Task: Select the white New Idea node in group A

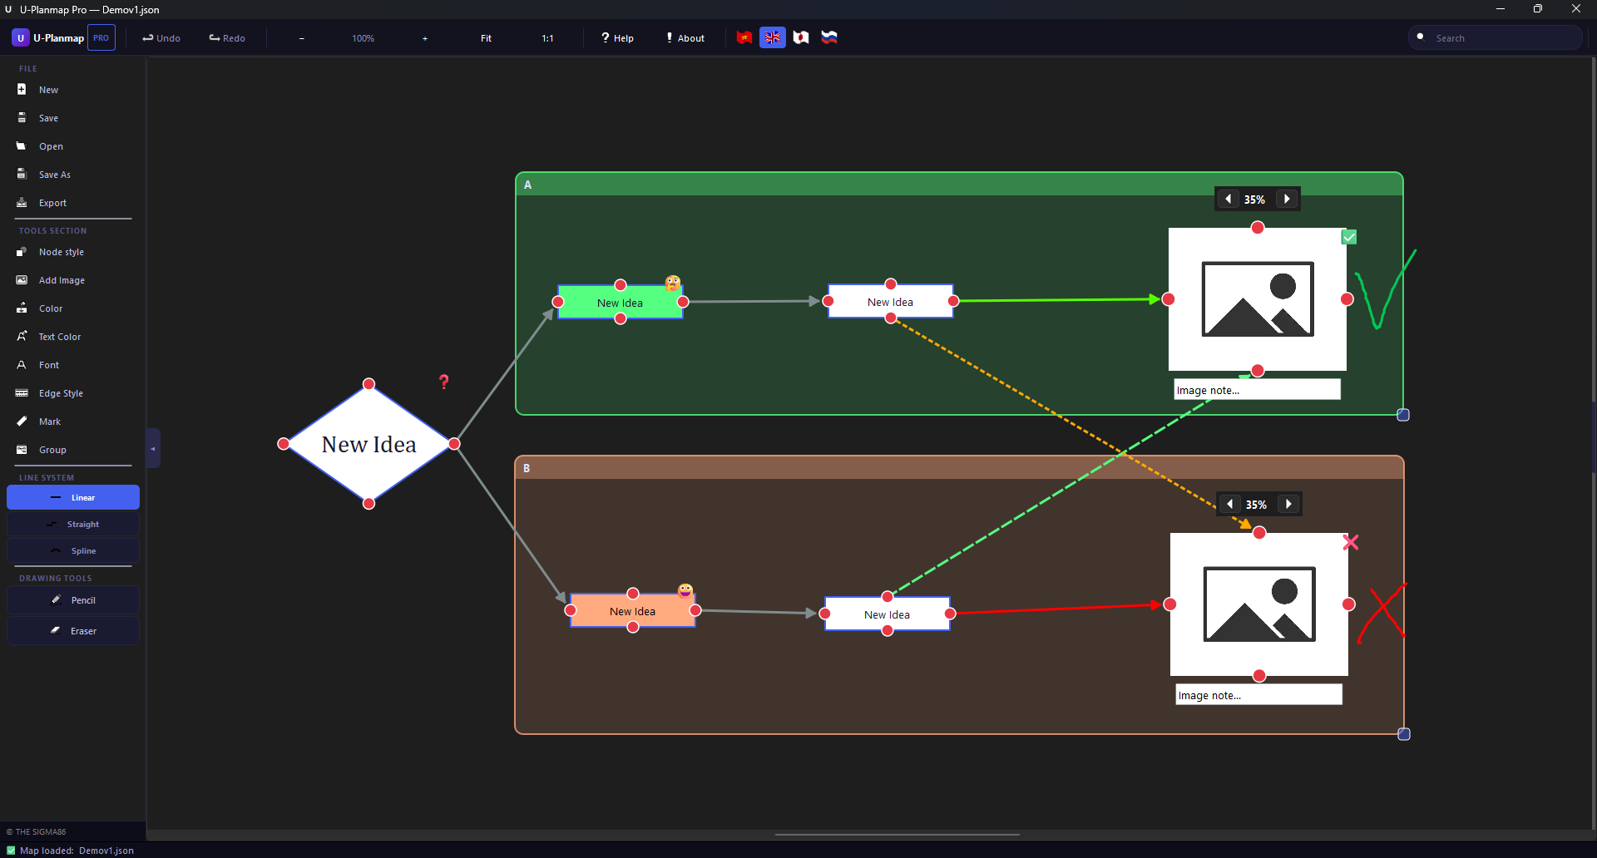Action: pos(891,302)
